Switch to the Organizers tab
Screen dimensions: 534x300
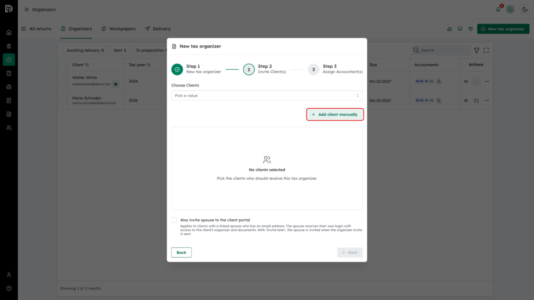(76, 29)
